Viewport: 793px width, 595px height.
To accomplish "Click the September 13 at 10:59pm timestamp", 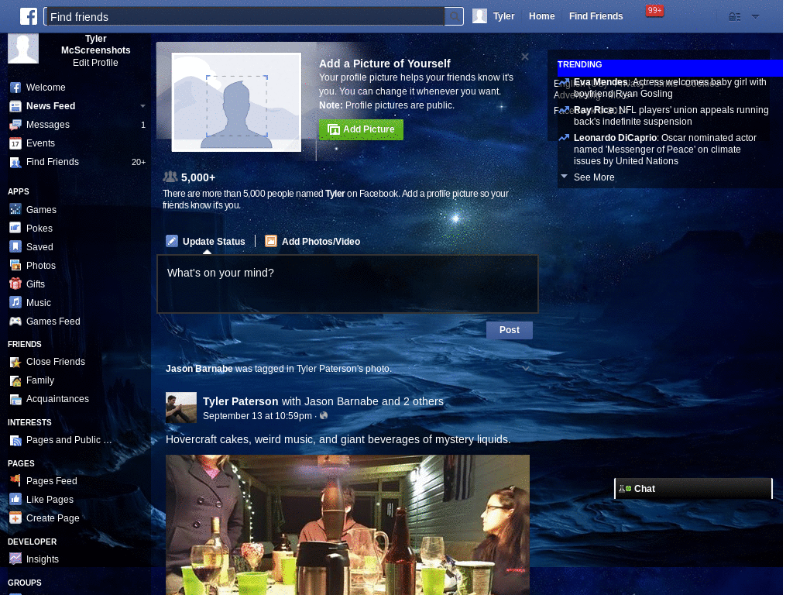I will coord(257,416).
